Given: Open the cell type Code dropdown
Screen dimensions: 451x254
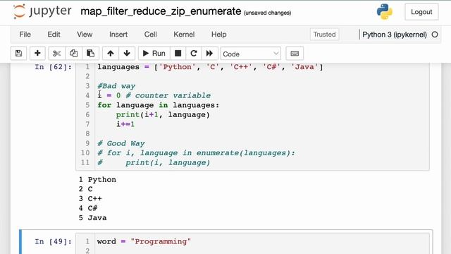Looking at the screenshot, I should (x=251, y=54).
